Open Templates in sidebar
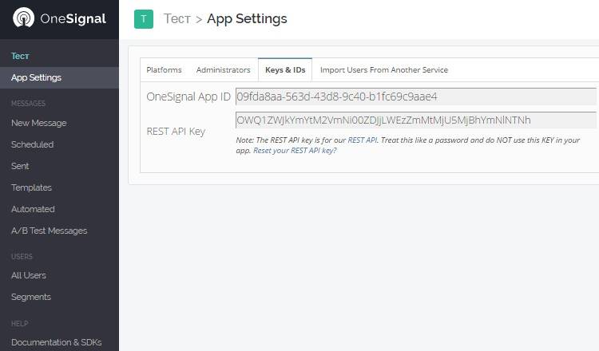599x351 pixels. click(31, 187)
